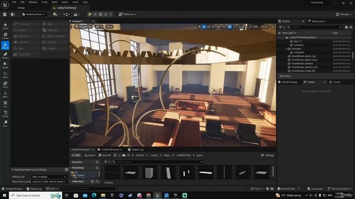Select the Align tool
355x199 pixels.
click(x=54, y=24)
